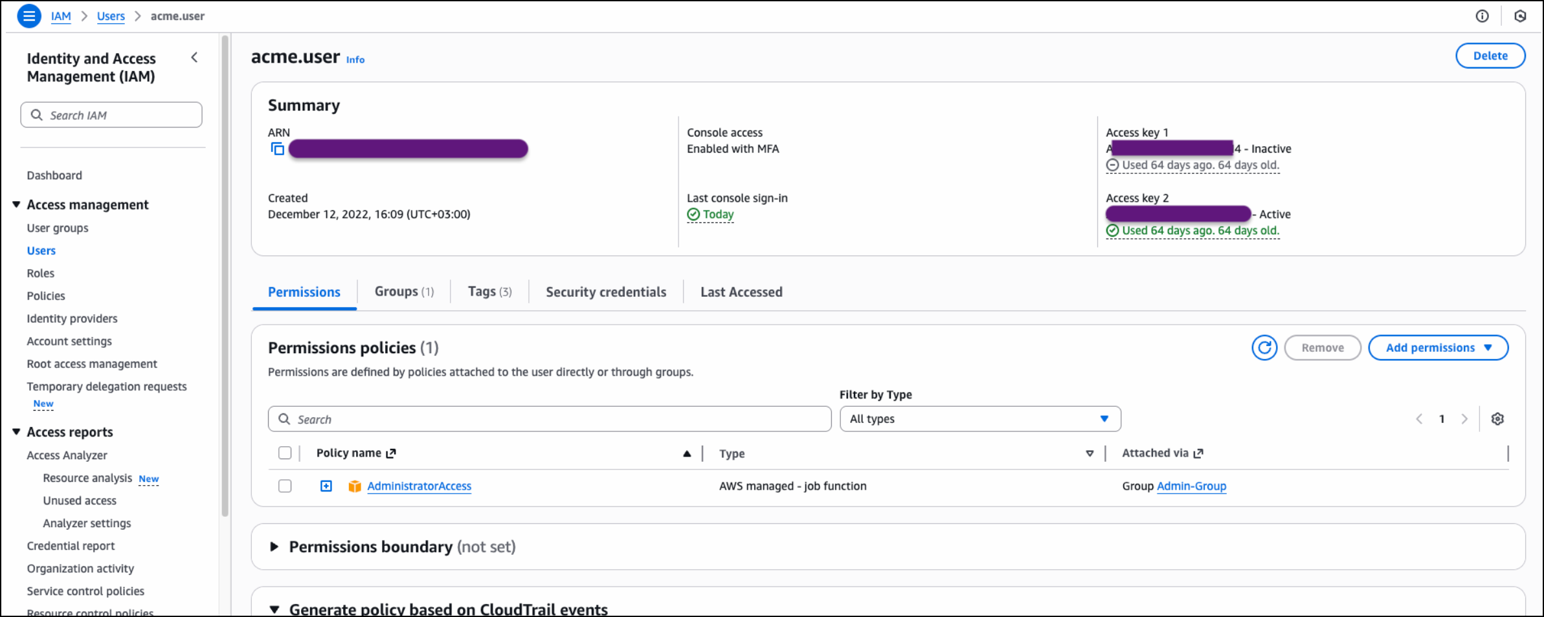Viewport: 1544px width, 617px height.
Task: Click the hexagon settings icon top right
Action: point(1520,16)
